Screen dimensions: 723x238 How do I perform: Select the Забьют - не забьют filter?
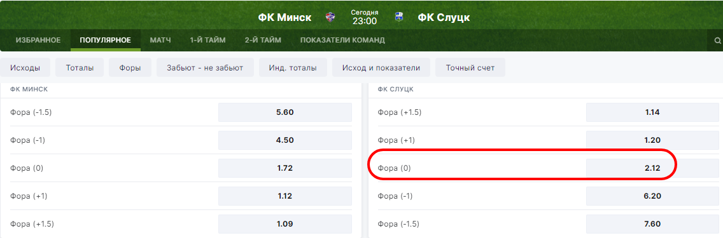coord(206,67)
